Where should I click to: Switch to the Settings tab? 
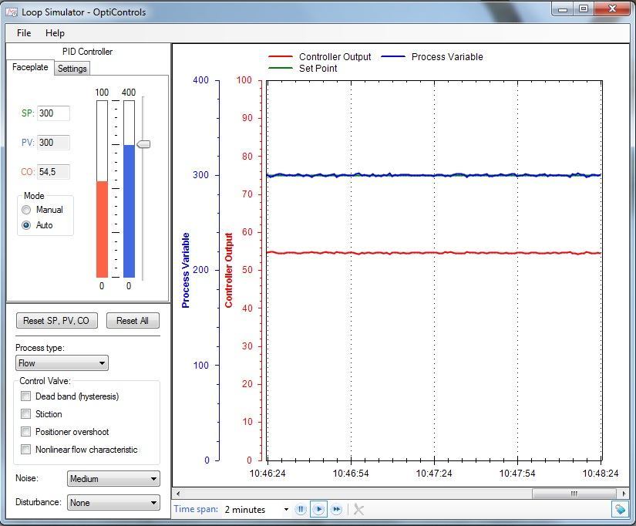[x=72, y=68]
